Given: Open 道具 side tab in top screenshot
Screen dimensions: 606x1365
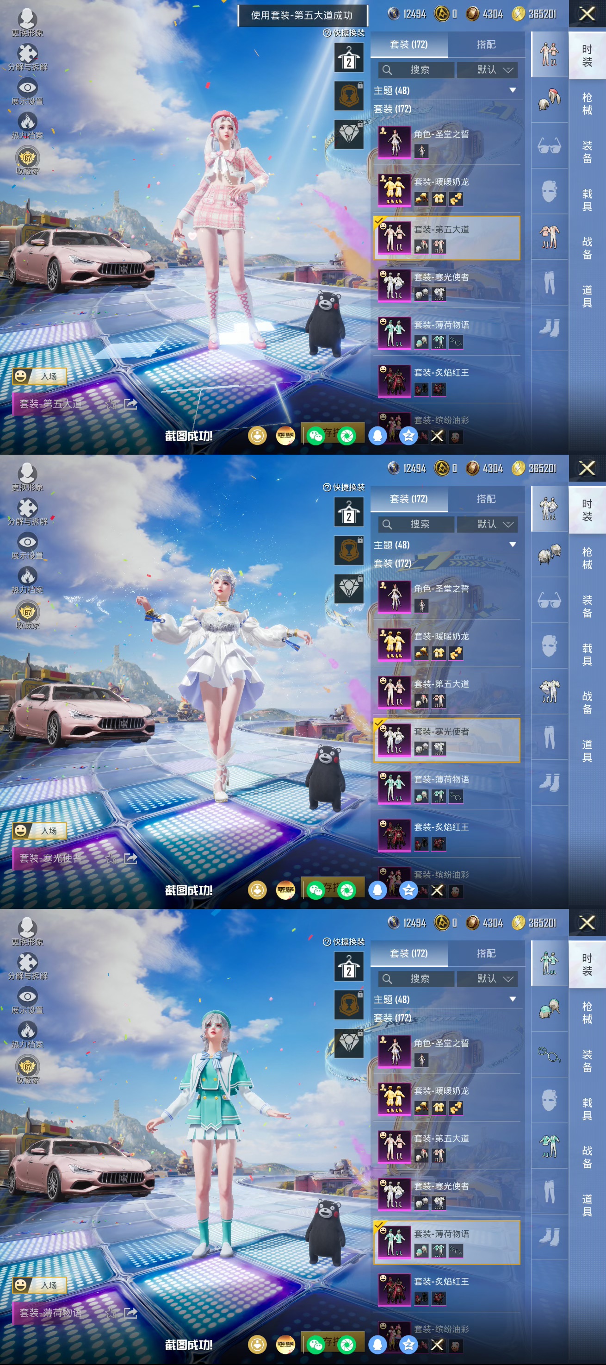Looking at the screenshot, I should 587,296.
